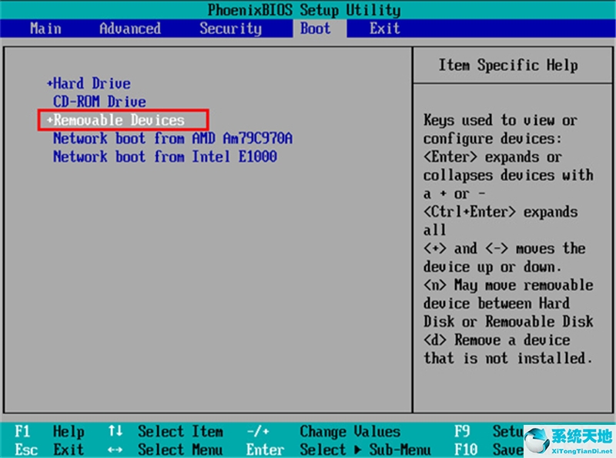Open the Security tab
The image size is (616, 458).
(x=230, y=29)
